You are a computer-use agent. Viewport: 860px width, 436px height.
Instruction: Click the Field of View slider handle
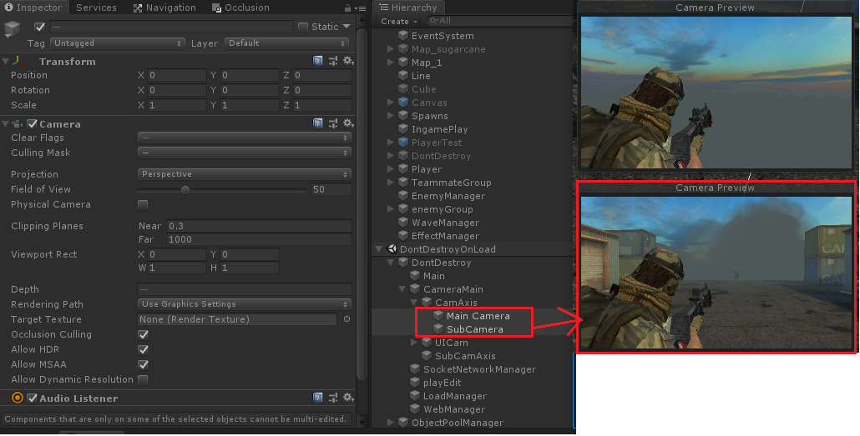pyautogui.click(x=185, y=189)
